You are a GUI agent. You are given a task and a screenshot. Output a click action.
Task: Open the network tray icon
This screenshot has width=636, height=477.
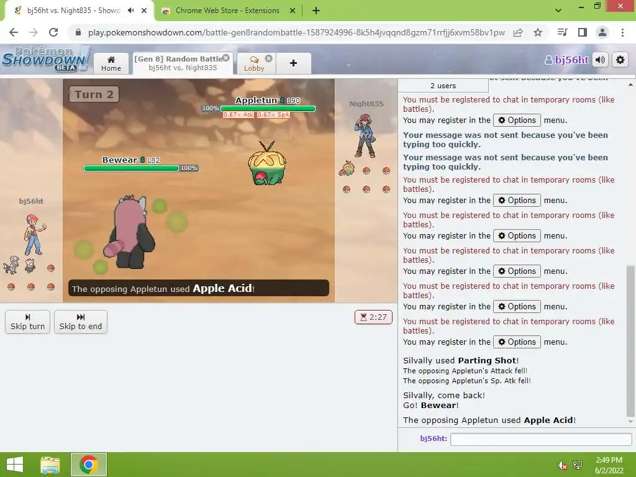click(578, 465)
